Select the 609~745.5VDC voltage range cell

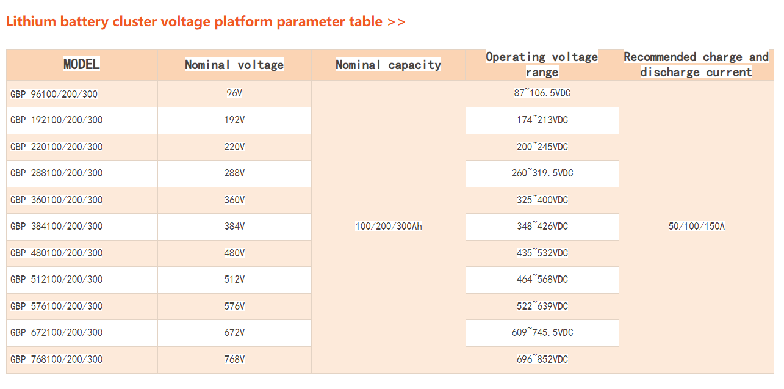click(542, 333)
